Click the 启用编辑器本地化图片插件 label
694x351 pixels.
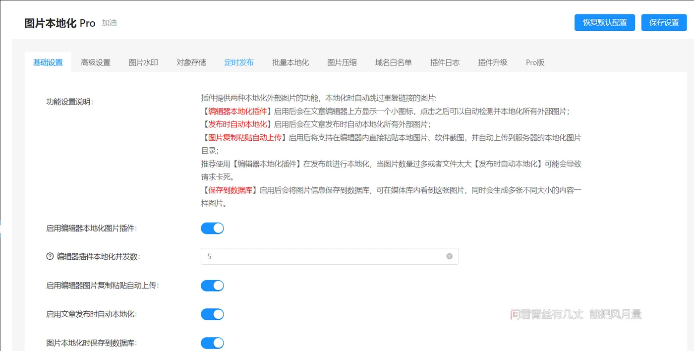(92, 229)
